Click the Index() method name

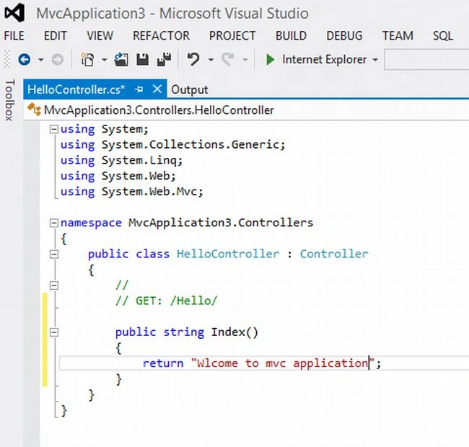(234, 332)
